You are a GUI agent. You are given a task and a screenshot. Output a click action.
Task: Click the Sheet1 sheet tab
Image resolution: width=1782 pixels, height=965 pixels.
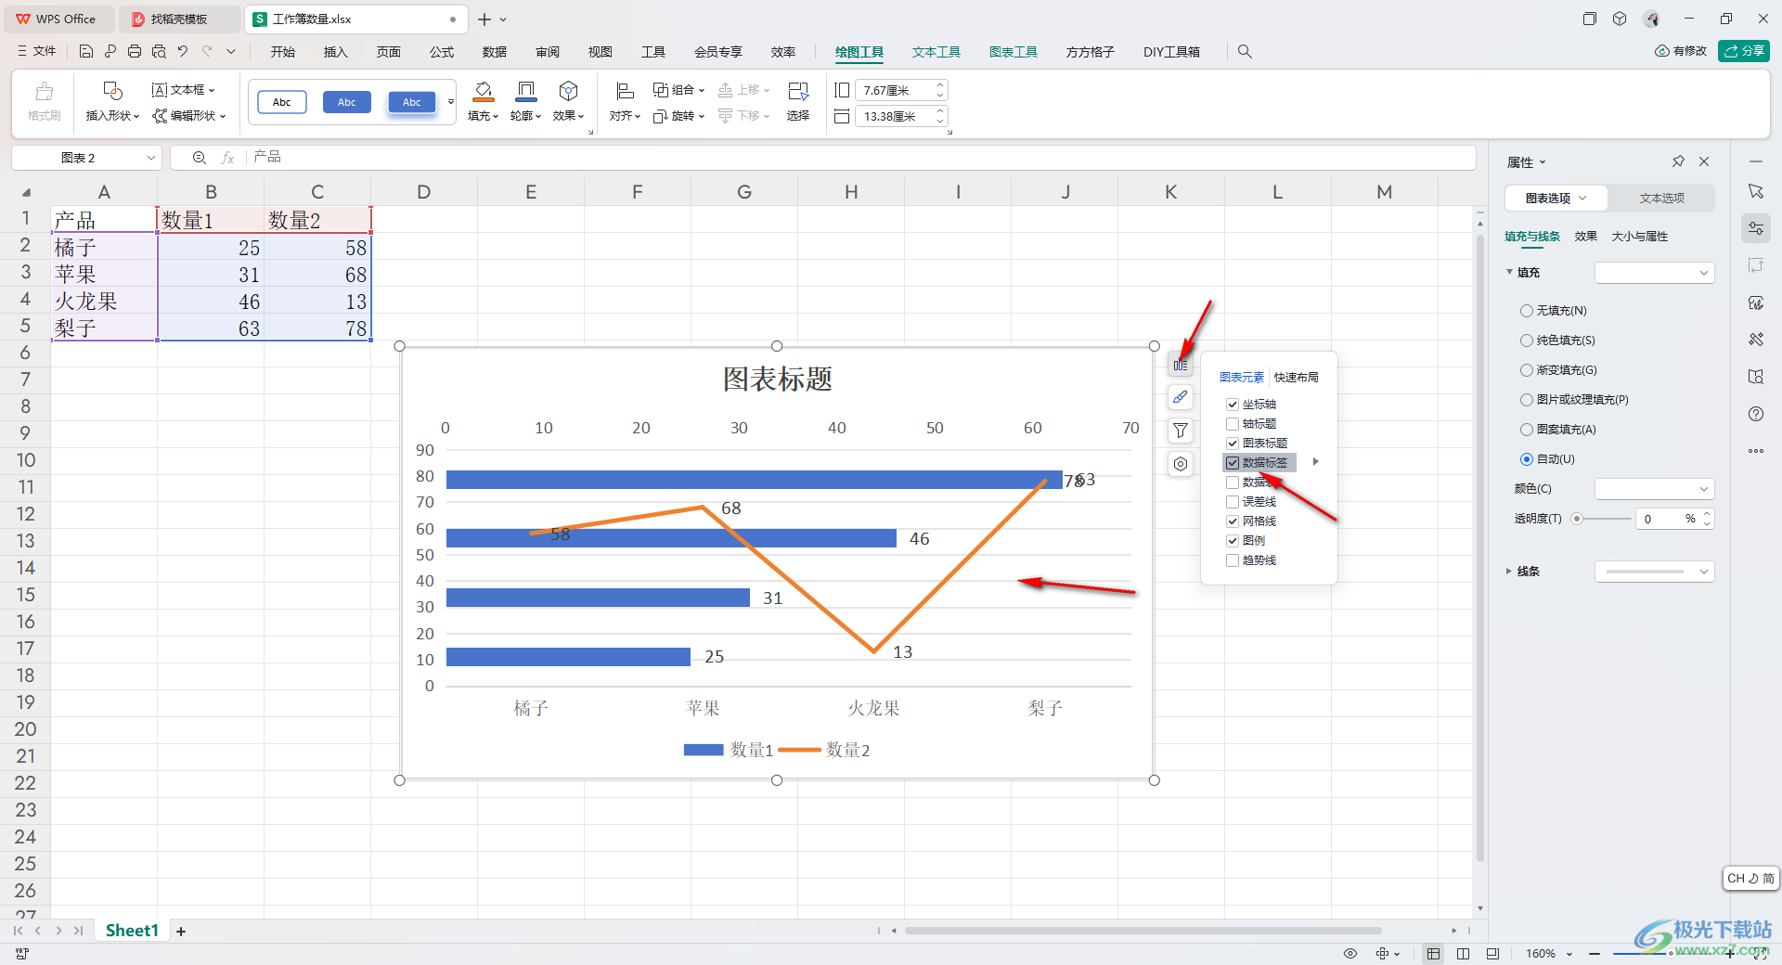click(132, 931)
